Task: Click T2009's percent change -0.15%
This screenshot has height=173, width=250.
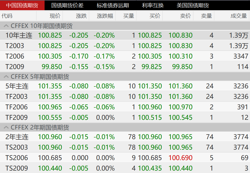Action: (104, 67)
